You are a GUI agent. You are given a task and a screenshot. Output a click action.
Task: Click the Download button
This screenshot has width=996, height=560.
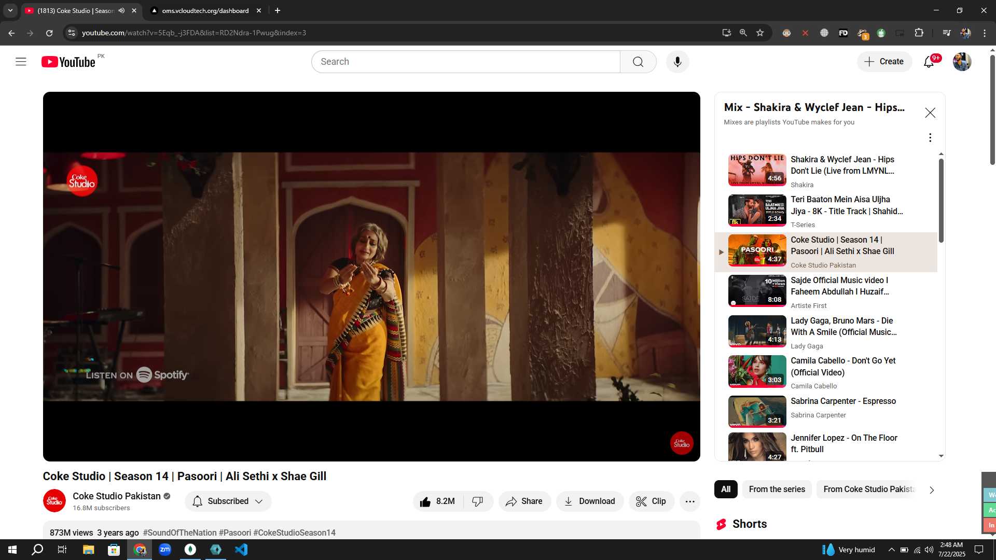[590, 501]
